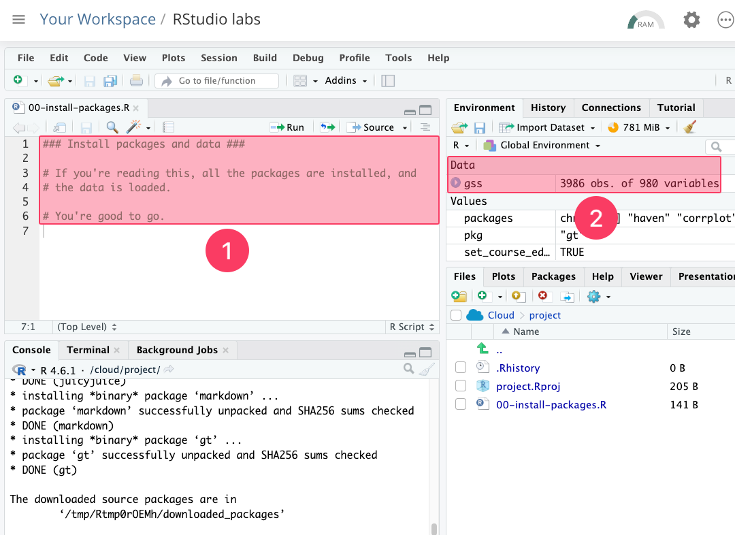Image resolution: width=735 pixels, height=535 pixels.
Task: Toggle the pane layout icon after Addins
Action: point(388,80)
